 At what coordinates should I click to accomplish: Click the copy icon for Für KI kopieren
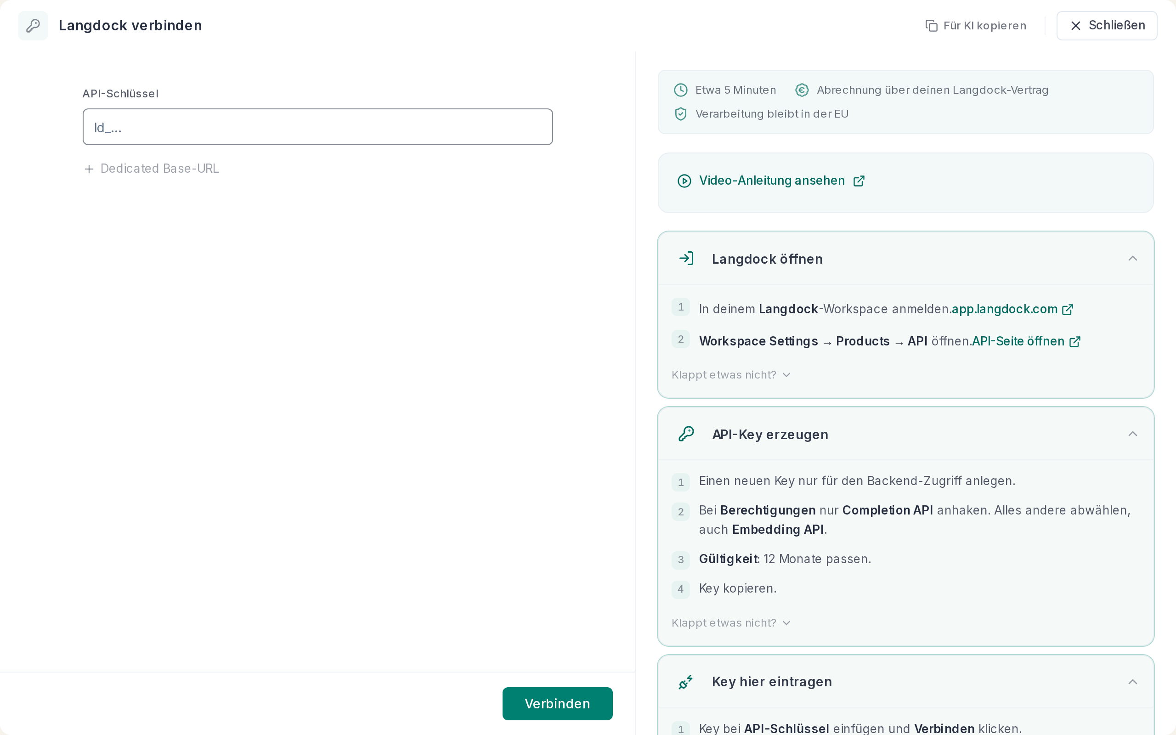931,26
